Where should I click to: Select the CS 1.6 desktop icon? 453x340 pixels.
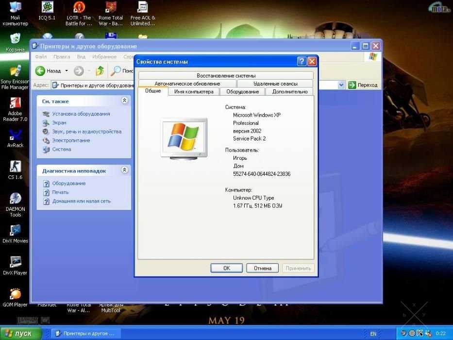coord(15,170)
